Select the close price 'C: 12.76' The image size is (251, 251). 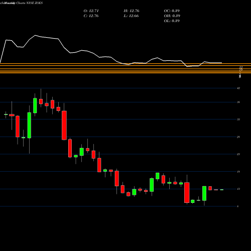[91, 16]
